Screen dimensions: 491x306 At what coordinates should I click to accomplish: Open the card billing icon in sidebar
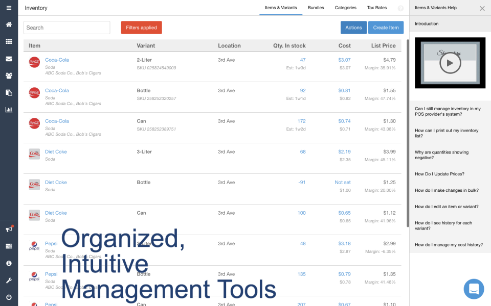9,246
